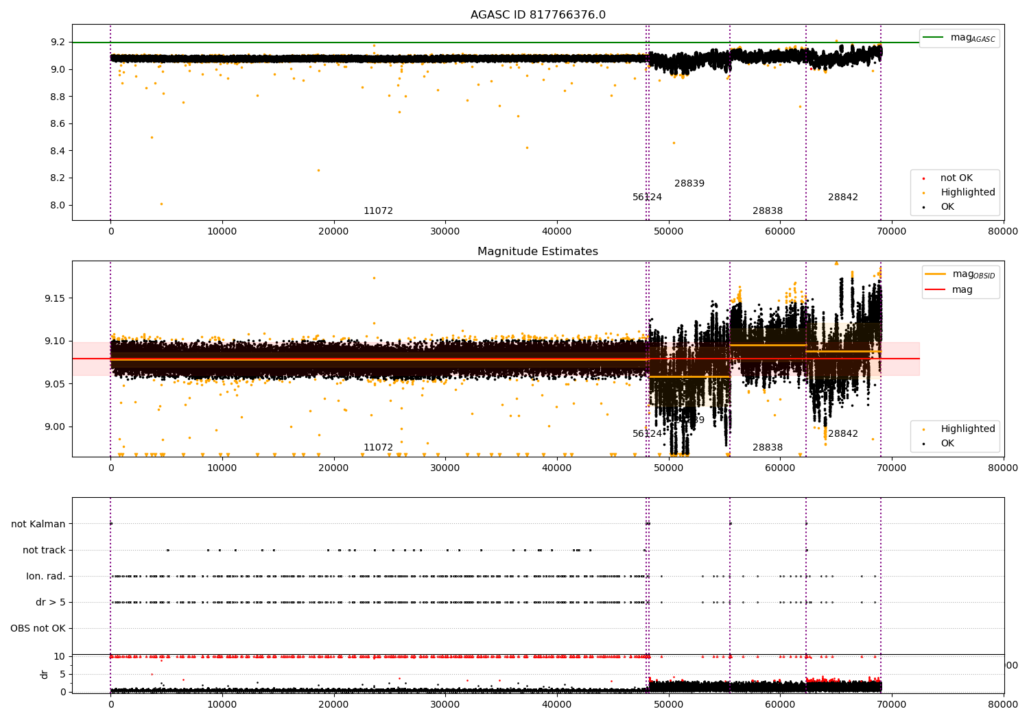This screenshot has height=720, width=1029.
Task: Click x-axis tick 70000 under the bottom plot
Action: pos(892,705)
